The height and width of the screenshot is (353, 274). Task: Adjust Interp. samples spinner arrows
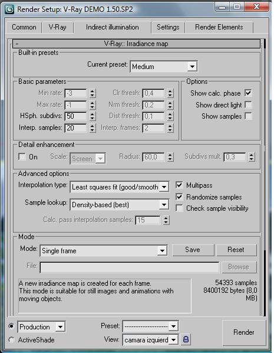coord(92,128)
